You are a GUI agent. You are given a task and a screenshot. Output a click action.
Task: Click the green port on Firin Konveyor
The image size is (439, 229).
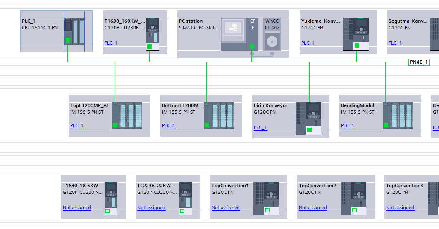click(309, 130)
